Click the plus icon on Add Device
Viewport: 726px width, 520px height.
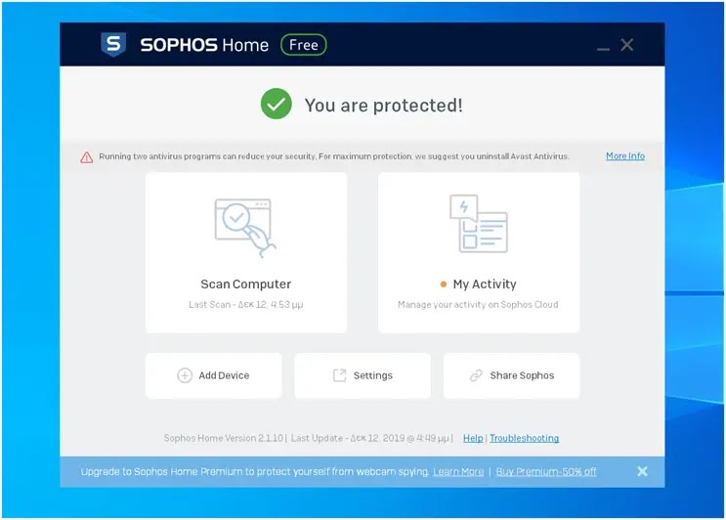(185, 375)
